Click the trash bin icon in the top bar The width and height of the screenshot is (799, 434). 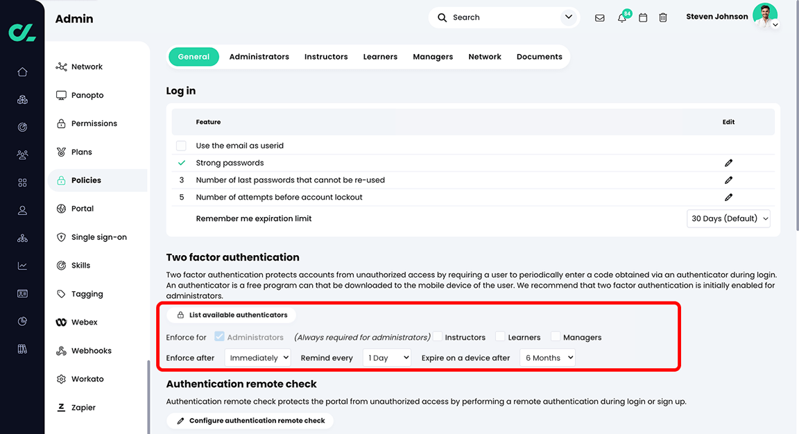click(663, 18)
